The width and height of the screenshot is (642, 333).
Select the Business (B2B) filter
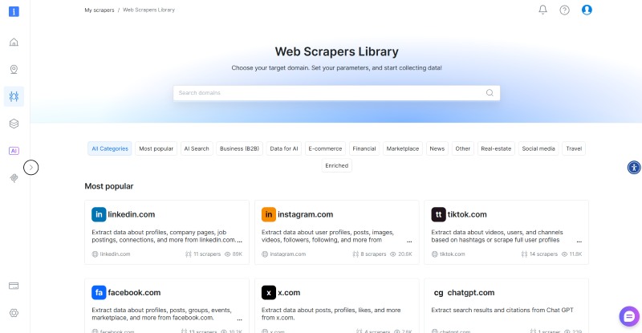[239, 148]
